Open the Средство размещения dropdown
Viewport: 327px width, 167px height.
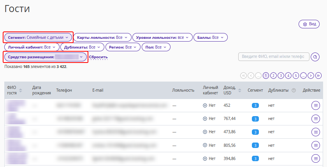(x=46, y=57)
